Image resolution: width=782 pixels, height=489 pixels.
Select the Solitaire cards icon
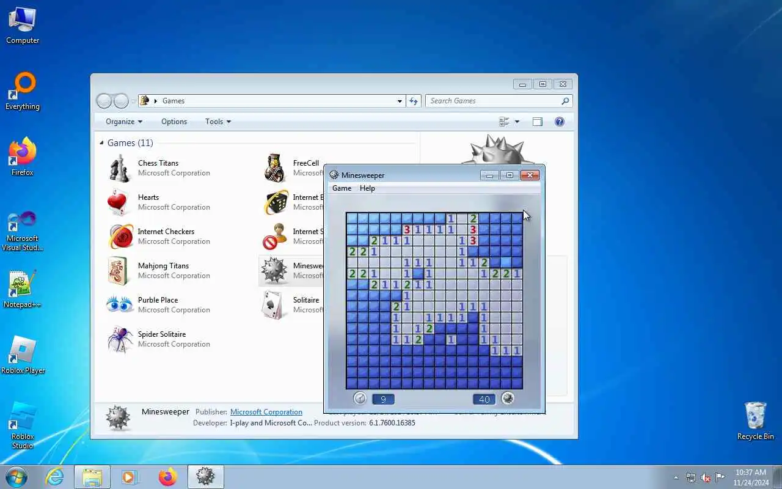point(273,304)
